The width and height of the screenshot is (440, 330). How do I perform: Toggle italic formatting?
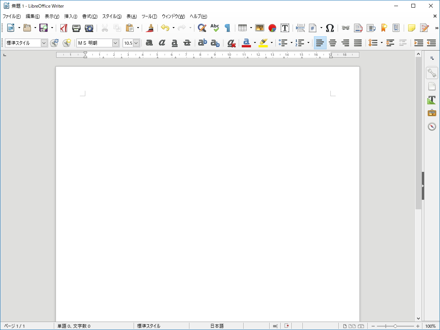point(162,43)
